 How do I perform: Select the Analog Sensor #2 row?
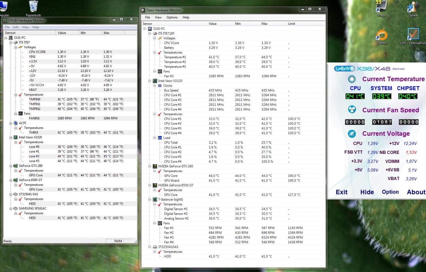click(x=233, y=218)
